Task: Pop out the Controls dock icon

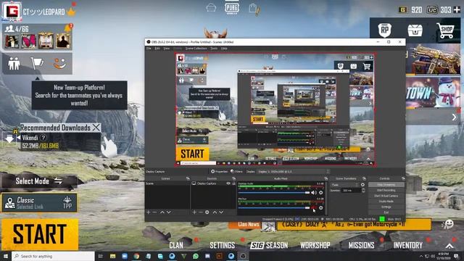Action: pyautogui.click(x=403, y=178)
